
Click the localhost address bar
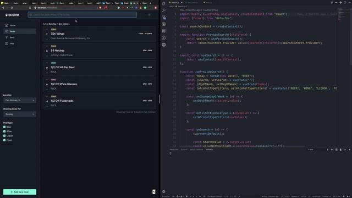65,8
